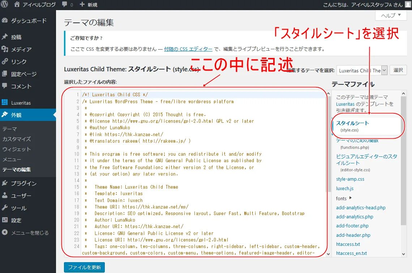The height and width of the screenshot is (273, 412).
Task: Click into the code editor at line 1
Action: pyautogui.click(x=203, y=94)
